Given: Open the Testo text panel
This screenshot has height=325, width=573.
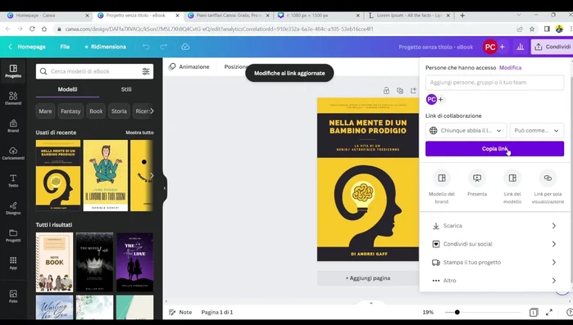Looking at the screenshot, I should click(13, 181).
